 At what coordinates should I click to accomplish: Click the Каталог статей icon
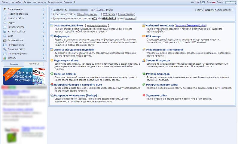5,27
